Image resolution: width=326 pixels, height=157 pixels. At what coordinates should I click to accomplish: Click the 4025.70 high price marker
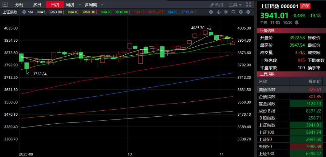click(197, 28)
